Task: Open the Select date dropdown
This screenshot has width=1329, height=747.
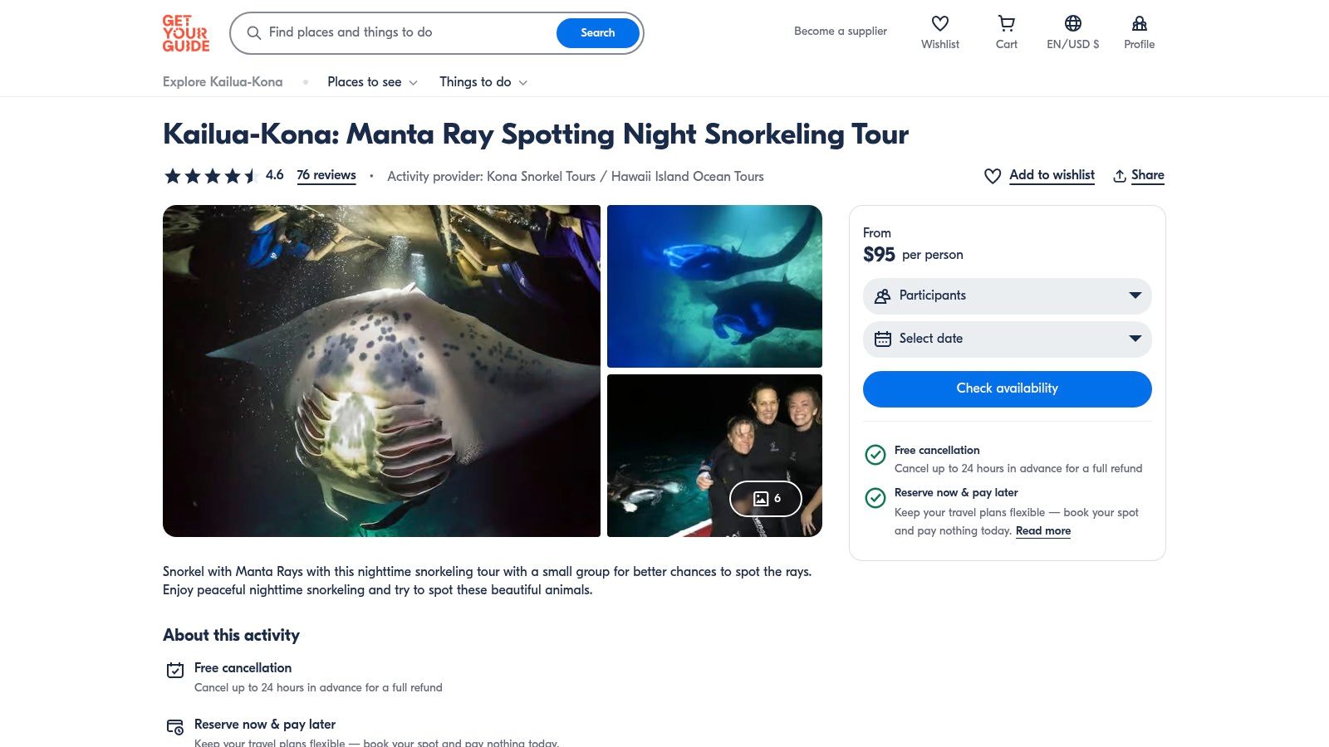Action: point(1007,339)
